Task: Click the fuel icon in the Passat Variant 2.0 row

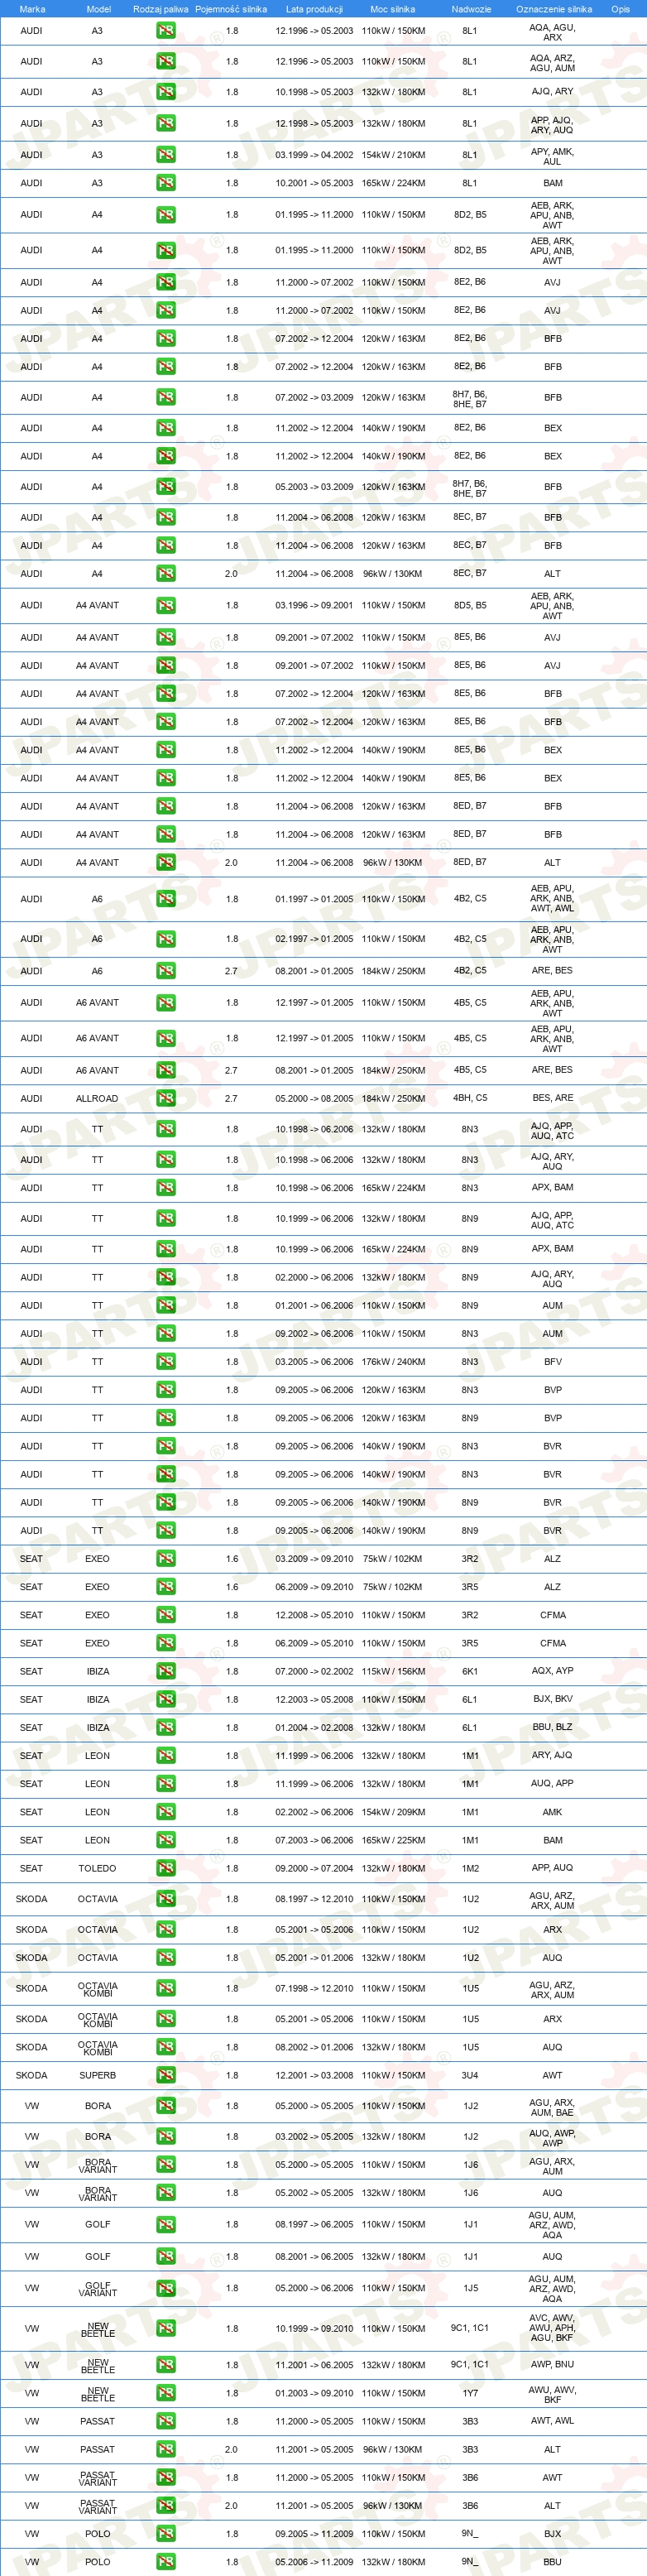Action: pos(166,2506)
